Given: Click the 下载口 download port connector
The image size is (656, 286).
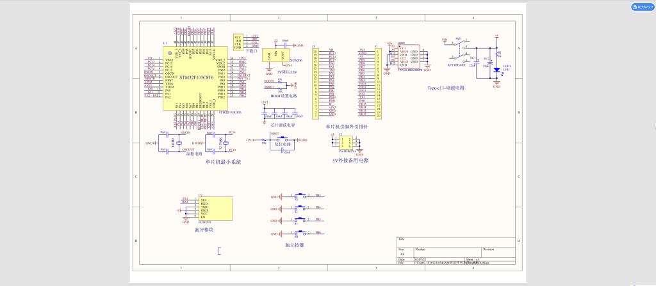Looking at the screenshot, I should tap(238, 42).
